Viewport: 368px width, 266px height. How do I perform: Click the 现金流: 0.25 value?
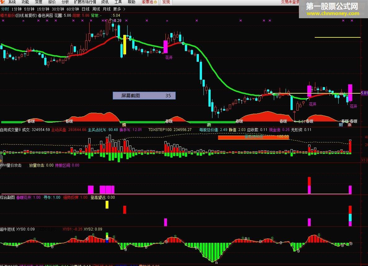click(279, 130)
